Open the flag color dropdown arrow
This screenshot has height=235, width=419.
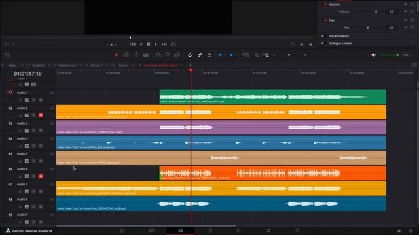tap(225, 55)
